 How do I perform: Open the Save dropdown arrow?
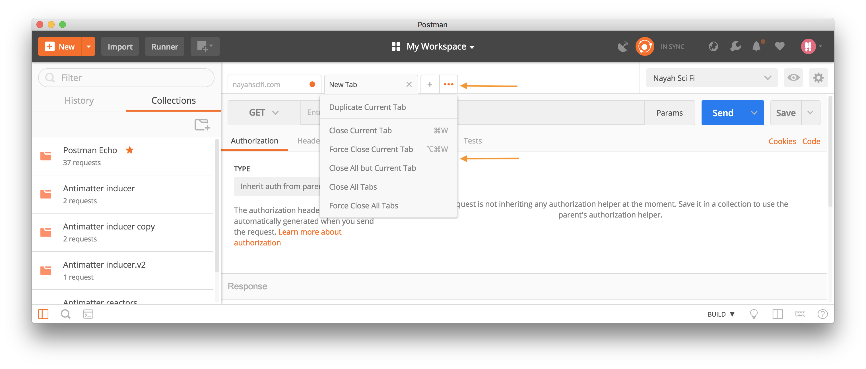[x=811, y=113]
